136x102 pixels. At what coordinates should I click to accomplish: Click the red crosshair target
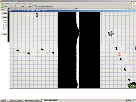click(119, 54)
